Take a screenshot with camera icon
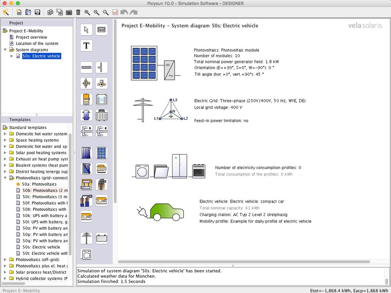This screenshot has height=293, width=391. click(x=69, y=12)
